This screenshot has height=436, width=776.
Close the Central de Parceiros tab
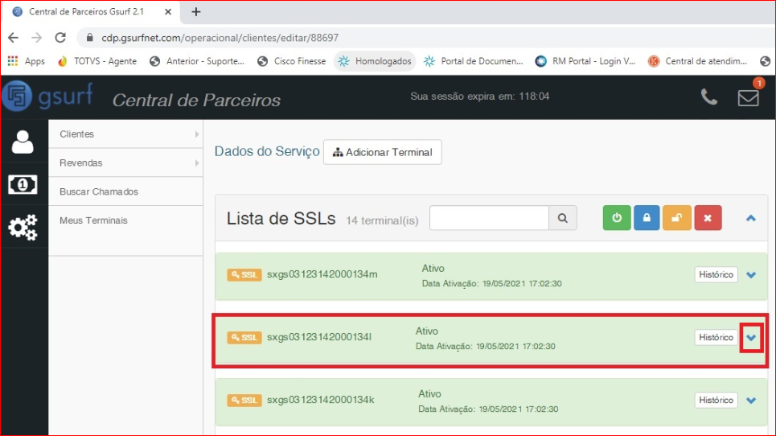point(168,12)
